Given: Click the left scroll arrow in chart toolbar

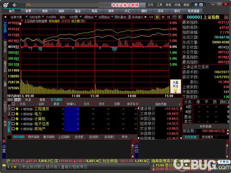Looking at the screenshot, I should [x=5, y=17].
